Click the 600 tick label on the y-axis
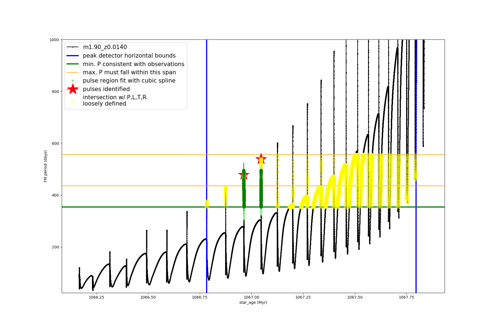The image size is (494, 329). point(56,143)
